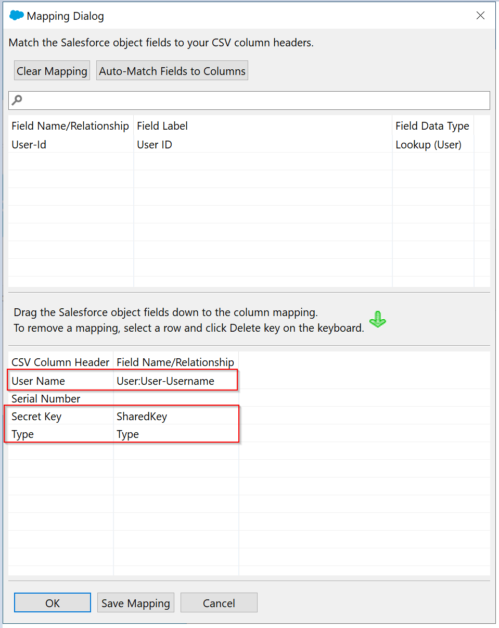
Task: Click the SharedKey mapped field cell
Action: [142, 417]
